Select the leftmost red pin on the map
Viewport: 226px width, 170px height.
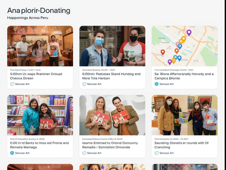point(163,52)
